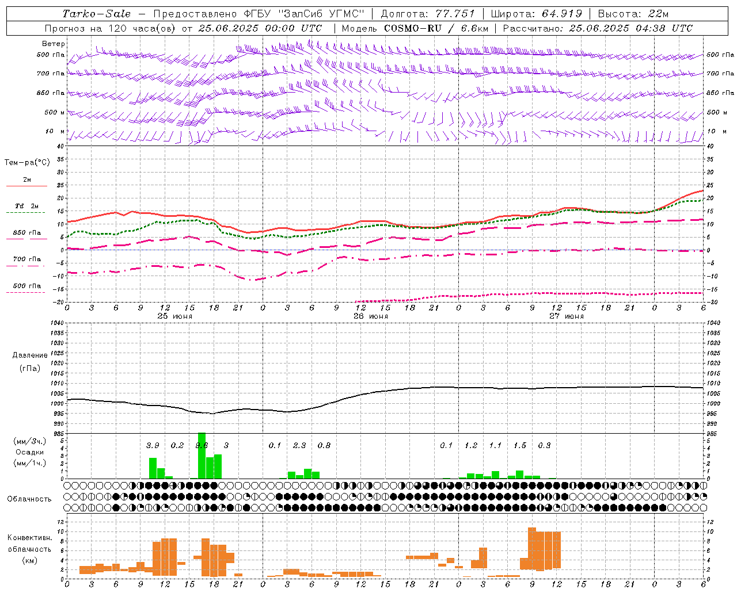Select the Модель COSMO-RU / 6.6км label
The image size is (737, 589).
coord(415,28)
